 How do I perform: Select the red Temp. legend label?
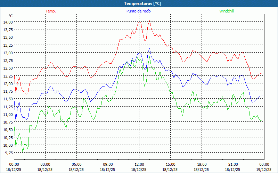click(51, 11)
